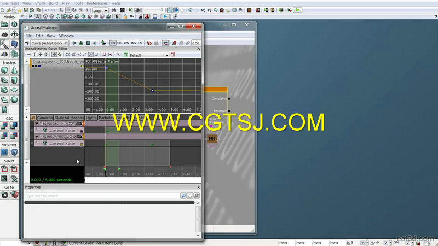Viewport: 438px width, 246px height.
Task: Select pan/edit mode in curve editor
Action: [x=54, y=55]
